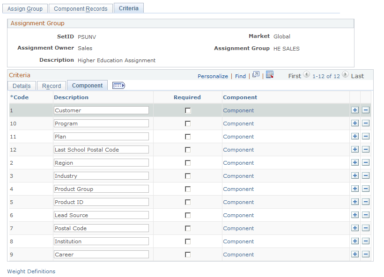Download the Criteria grid to spreadsheet
Image resolution: width=384 pixels, height=277 pixels.
click(270, 75)
